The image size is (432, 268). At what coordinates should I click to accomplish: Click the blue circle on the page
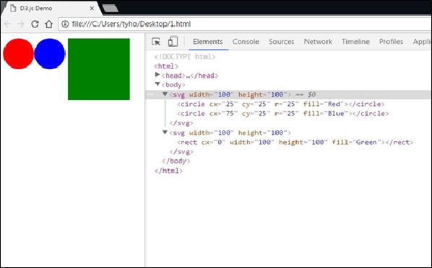coord(50,54)
